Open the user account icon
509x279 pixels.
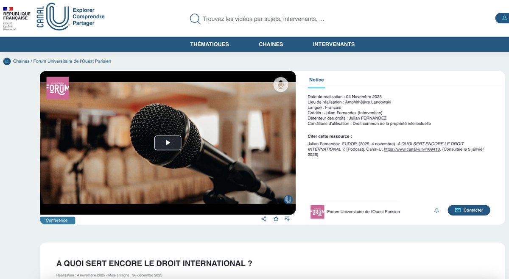coord(504,18)
